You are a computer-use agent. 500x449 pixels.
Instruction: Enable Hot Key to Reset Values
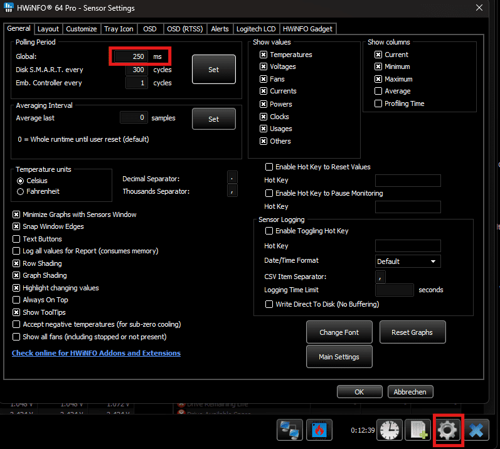269,167
